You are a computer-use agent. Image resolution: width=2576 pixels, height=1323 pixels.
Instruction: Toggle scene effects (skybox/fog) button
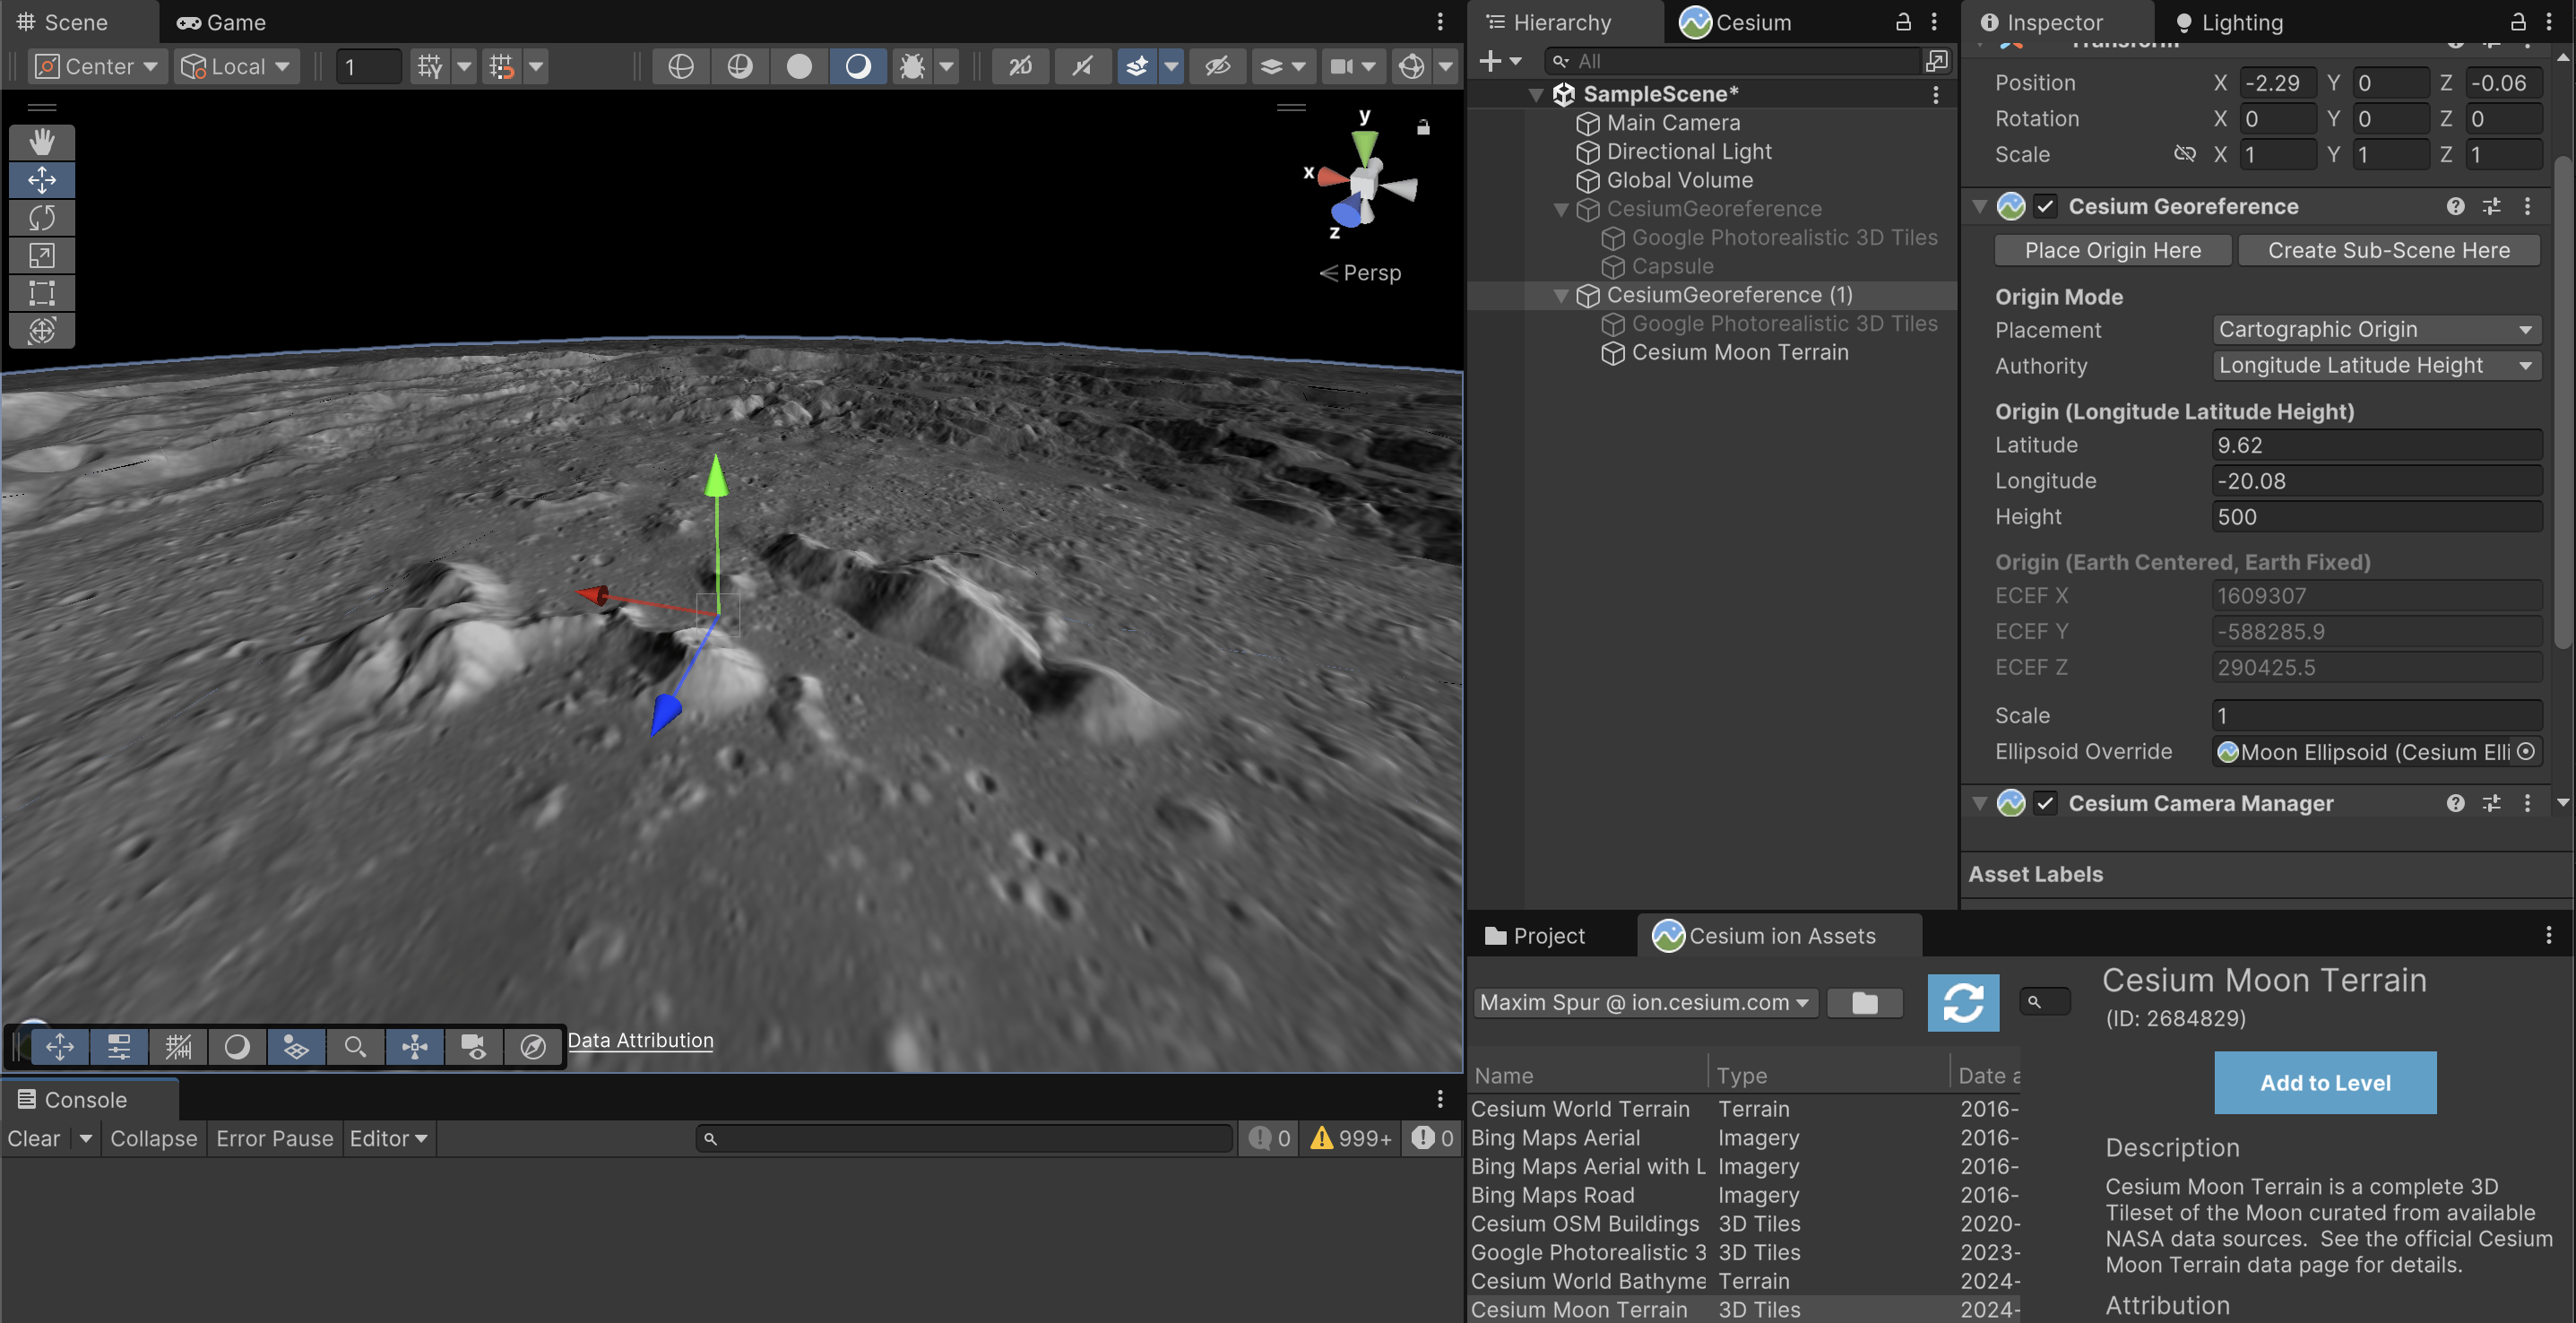[1137, 67]
